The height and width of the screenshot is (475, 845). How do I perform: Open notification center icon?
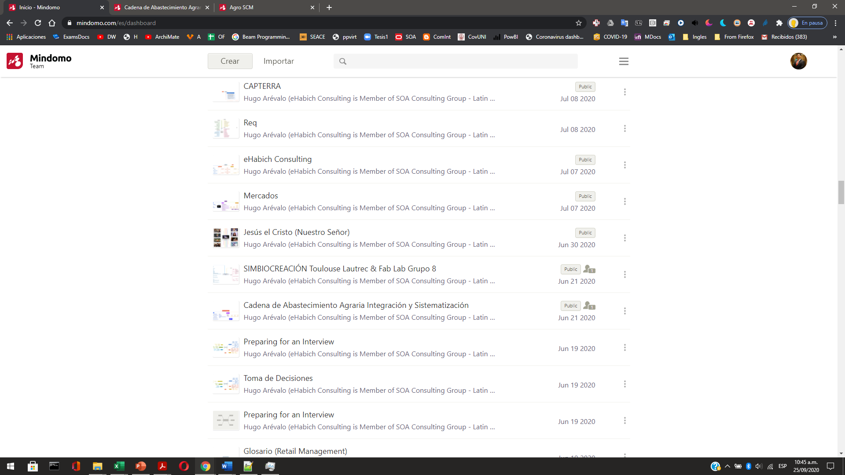point(830,466)
